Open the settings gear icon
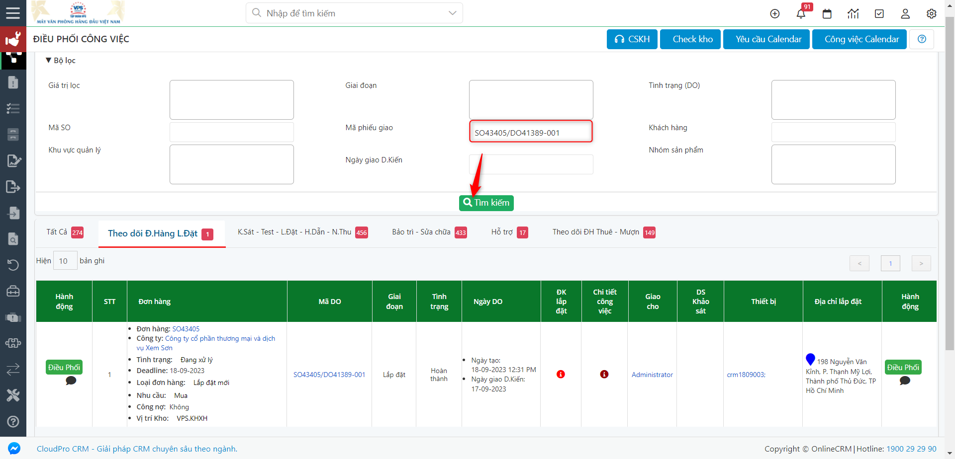The image size is (955, 459). tap(932, 14)
